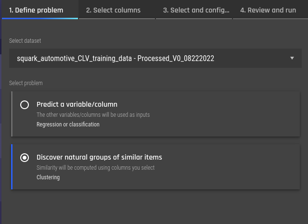This screenshot has width=308, height=224.
Task: Click the Select problem section label
Action: 26,83
